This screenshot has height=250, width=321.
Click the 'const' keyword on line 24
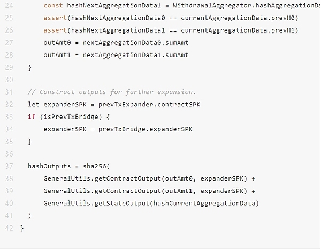53,5
